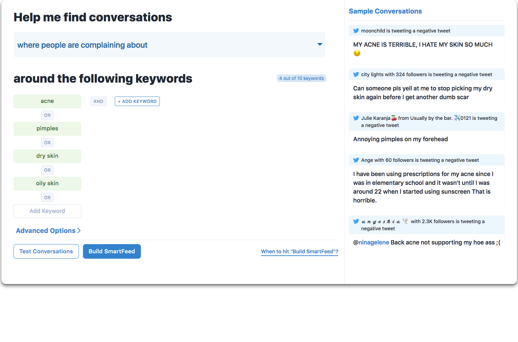The image size is (518, 342).
Task: Click the dove emoji in the 2.3K followers header
Action: point(405,221)
